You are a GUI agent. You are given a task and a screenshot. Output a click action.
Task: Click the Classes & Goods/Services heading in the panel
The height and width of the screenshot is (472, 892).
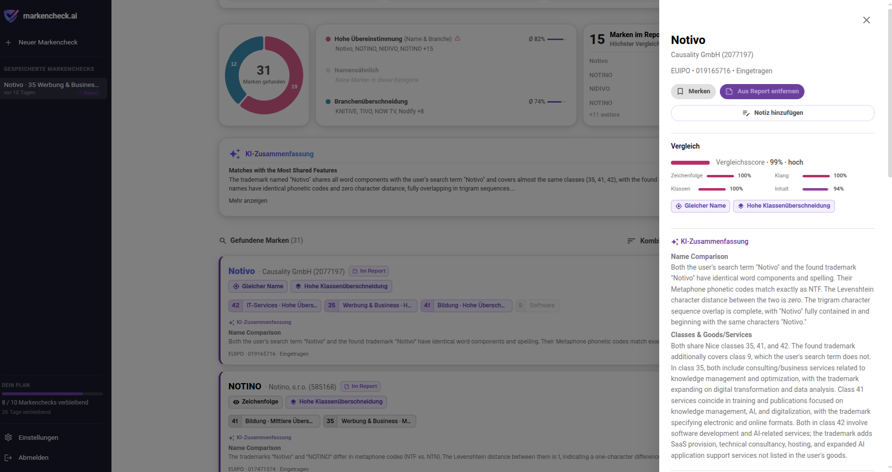(x=712, y=335)
